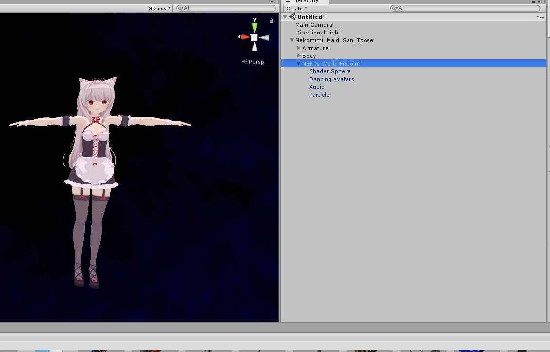Screen dimensions: 550x352
Task: Collapse NEK0s World FixJoint object
Action: [x=299, y=64]
